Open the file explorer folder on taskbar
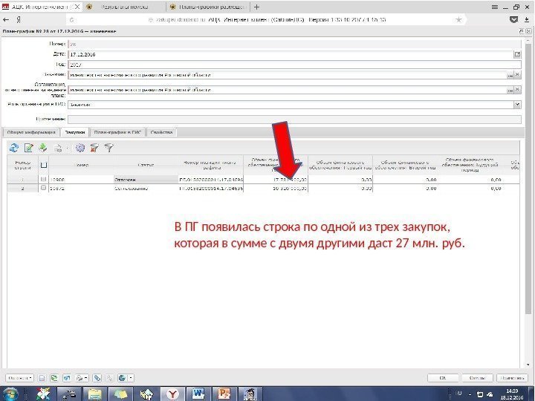Screen dimensions: 535x401 (x=94, y=394)
